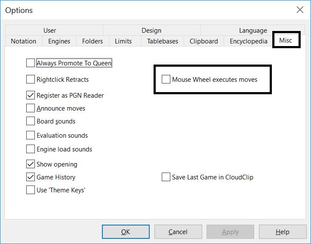Enable Evaluation sounds option
Screen dimensions: 311x244
tap(31, 135)
